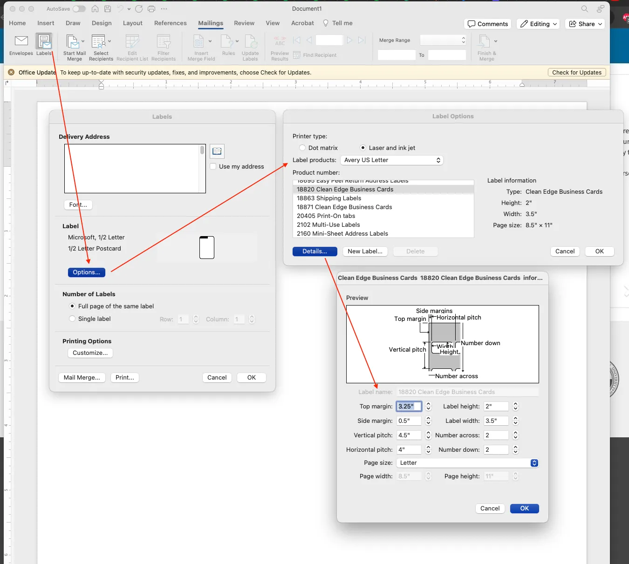Expand the Page size Letter dropdown
The height and width of the screenshot is (564, 629).
click(x=467, y=462)
